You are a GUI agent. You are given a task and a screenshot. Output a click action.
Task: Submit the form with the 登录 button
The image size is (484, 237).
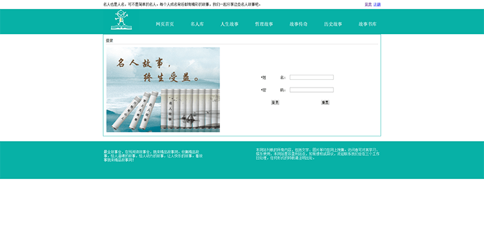click(x=275, y=102)
